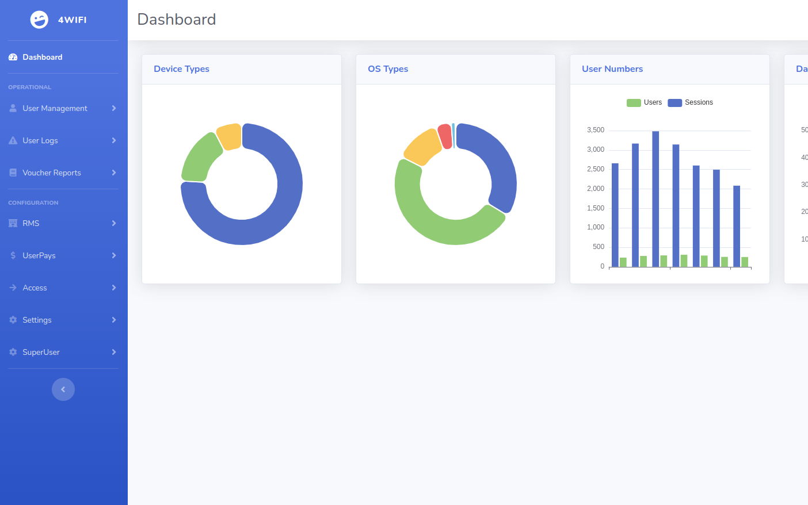Screen dimensions: 808x505
Task: Click the Voucher Reports book icon
Action: point(13,173)
